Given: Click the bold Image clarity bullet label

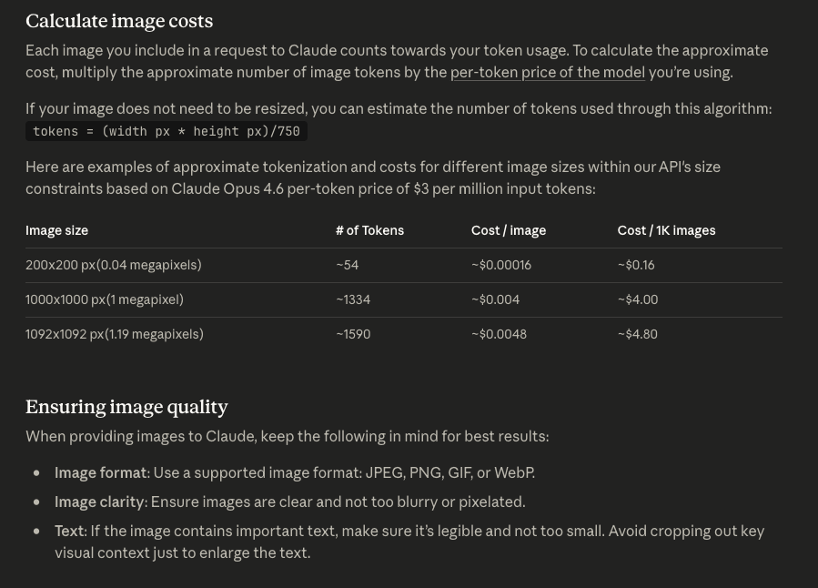Looking at the screenshot, I should coord(99,502).
